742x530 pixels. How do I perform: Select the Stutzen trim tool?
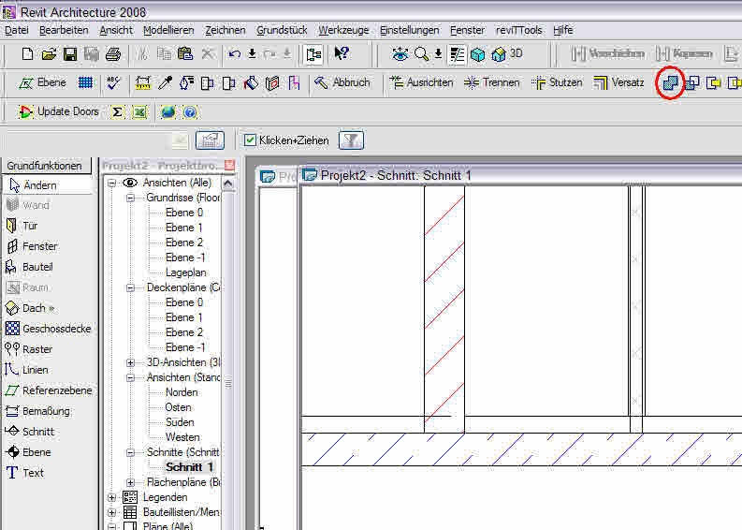pos(557,83)
